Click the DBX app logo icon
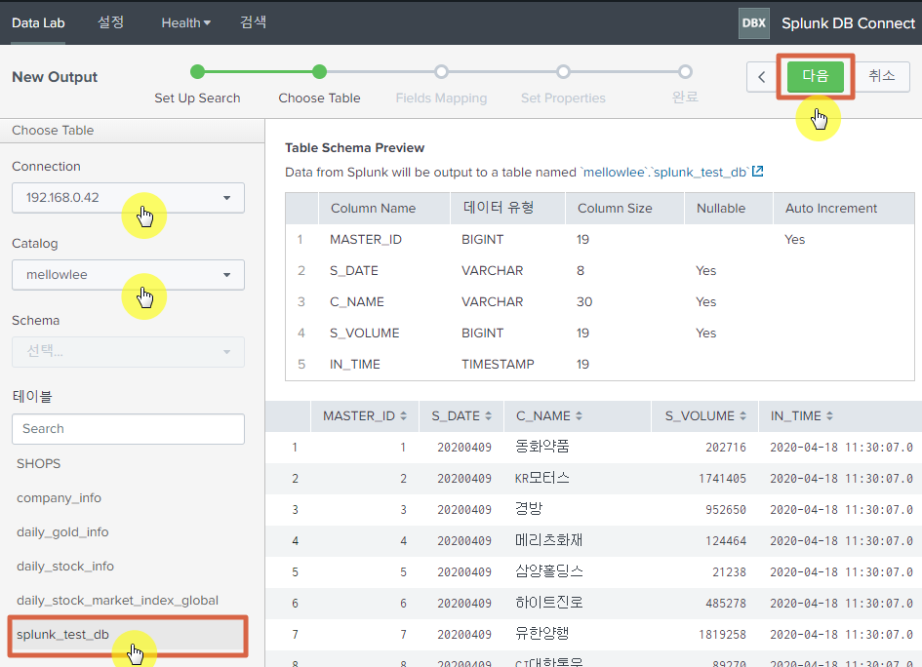Viewport: 922px width, 667px height. point(754,23)
